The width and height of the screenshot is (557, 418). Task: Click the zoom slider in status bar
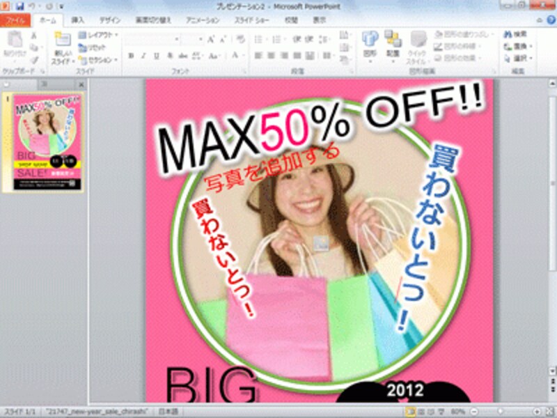[507, 412]
